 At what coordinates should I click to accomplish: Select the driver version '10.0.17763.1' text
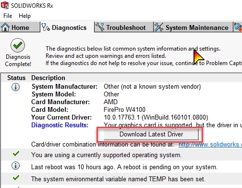pos(121,117)
